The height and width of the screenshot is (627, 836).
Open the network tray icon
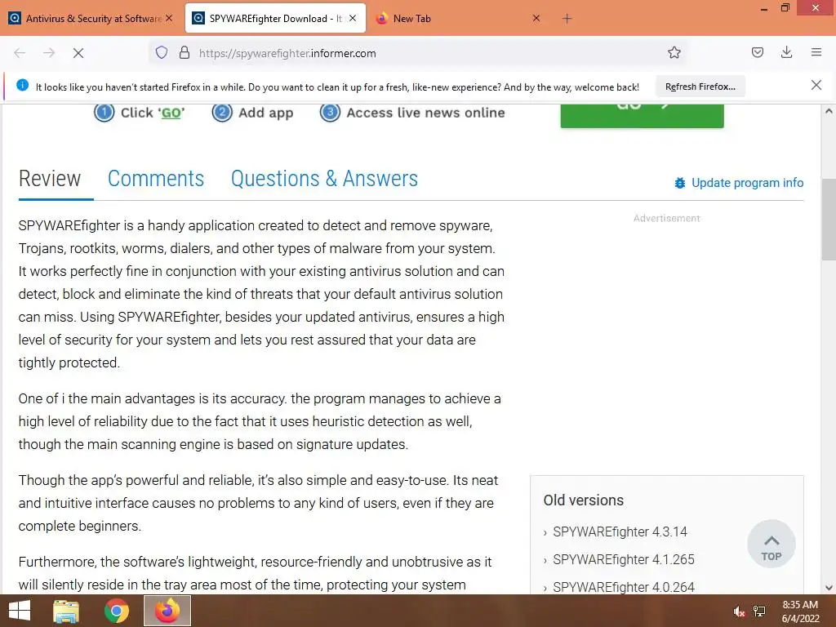758,611
